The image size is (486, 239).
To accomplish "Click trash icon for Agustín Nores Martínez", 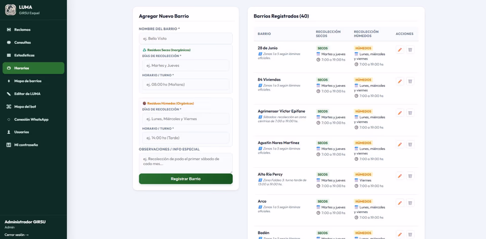I will click(x=410, y=145).
